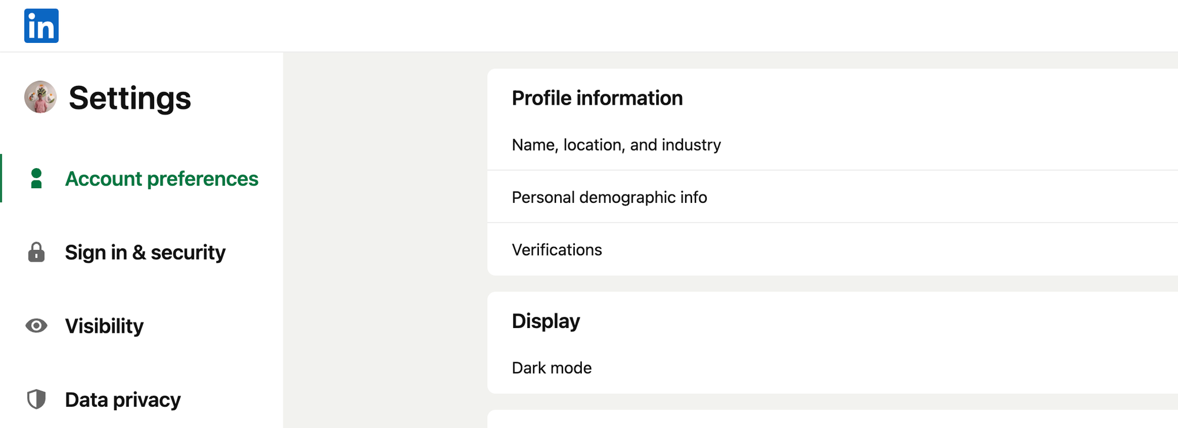
Task: Click the blank area right of Verifications row
Action: [883, 250]
